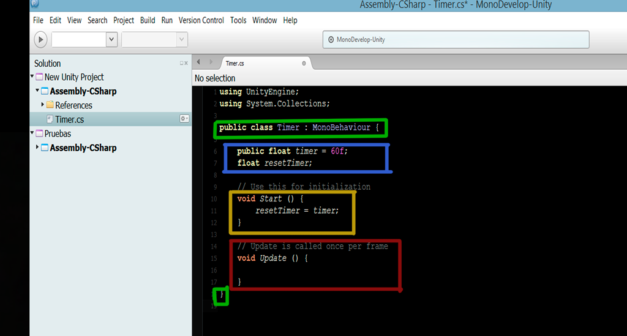
Task: Open the Window menu
Action: coord(265,20)
